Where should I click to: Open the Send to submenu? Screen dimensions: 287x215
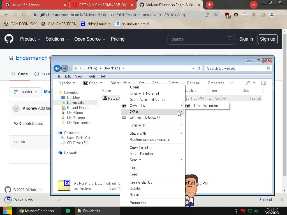click(152, 160)
